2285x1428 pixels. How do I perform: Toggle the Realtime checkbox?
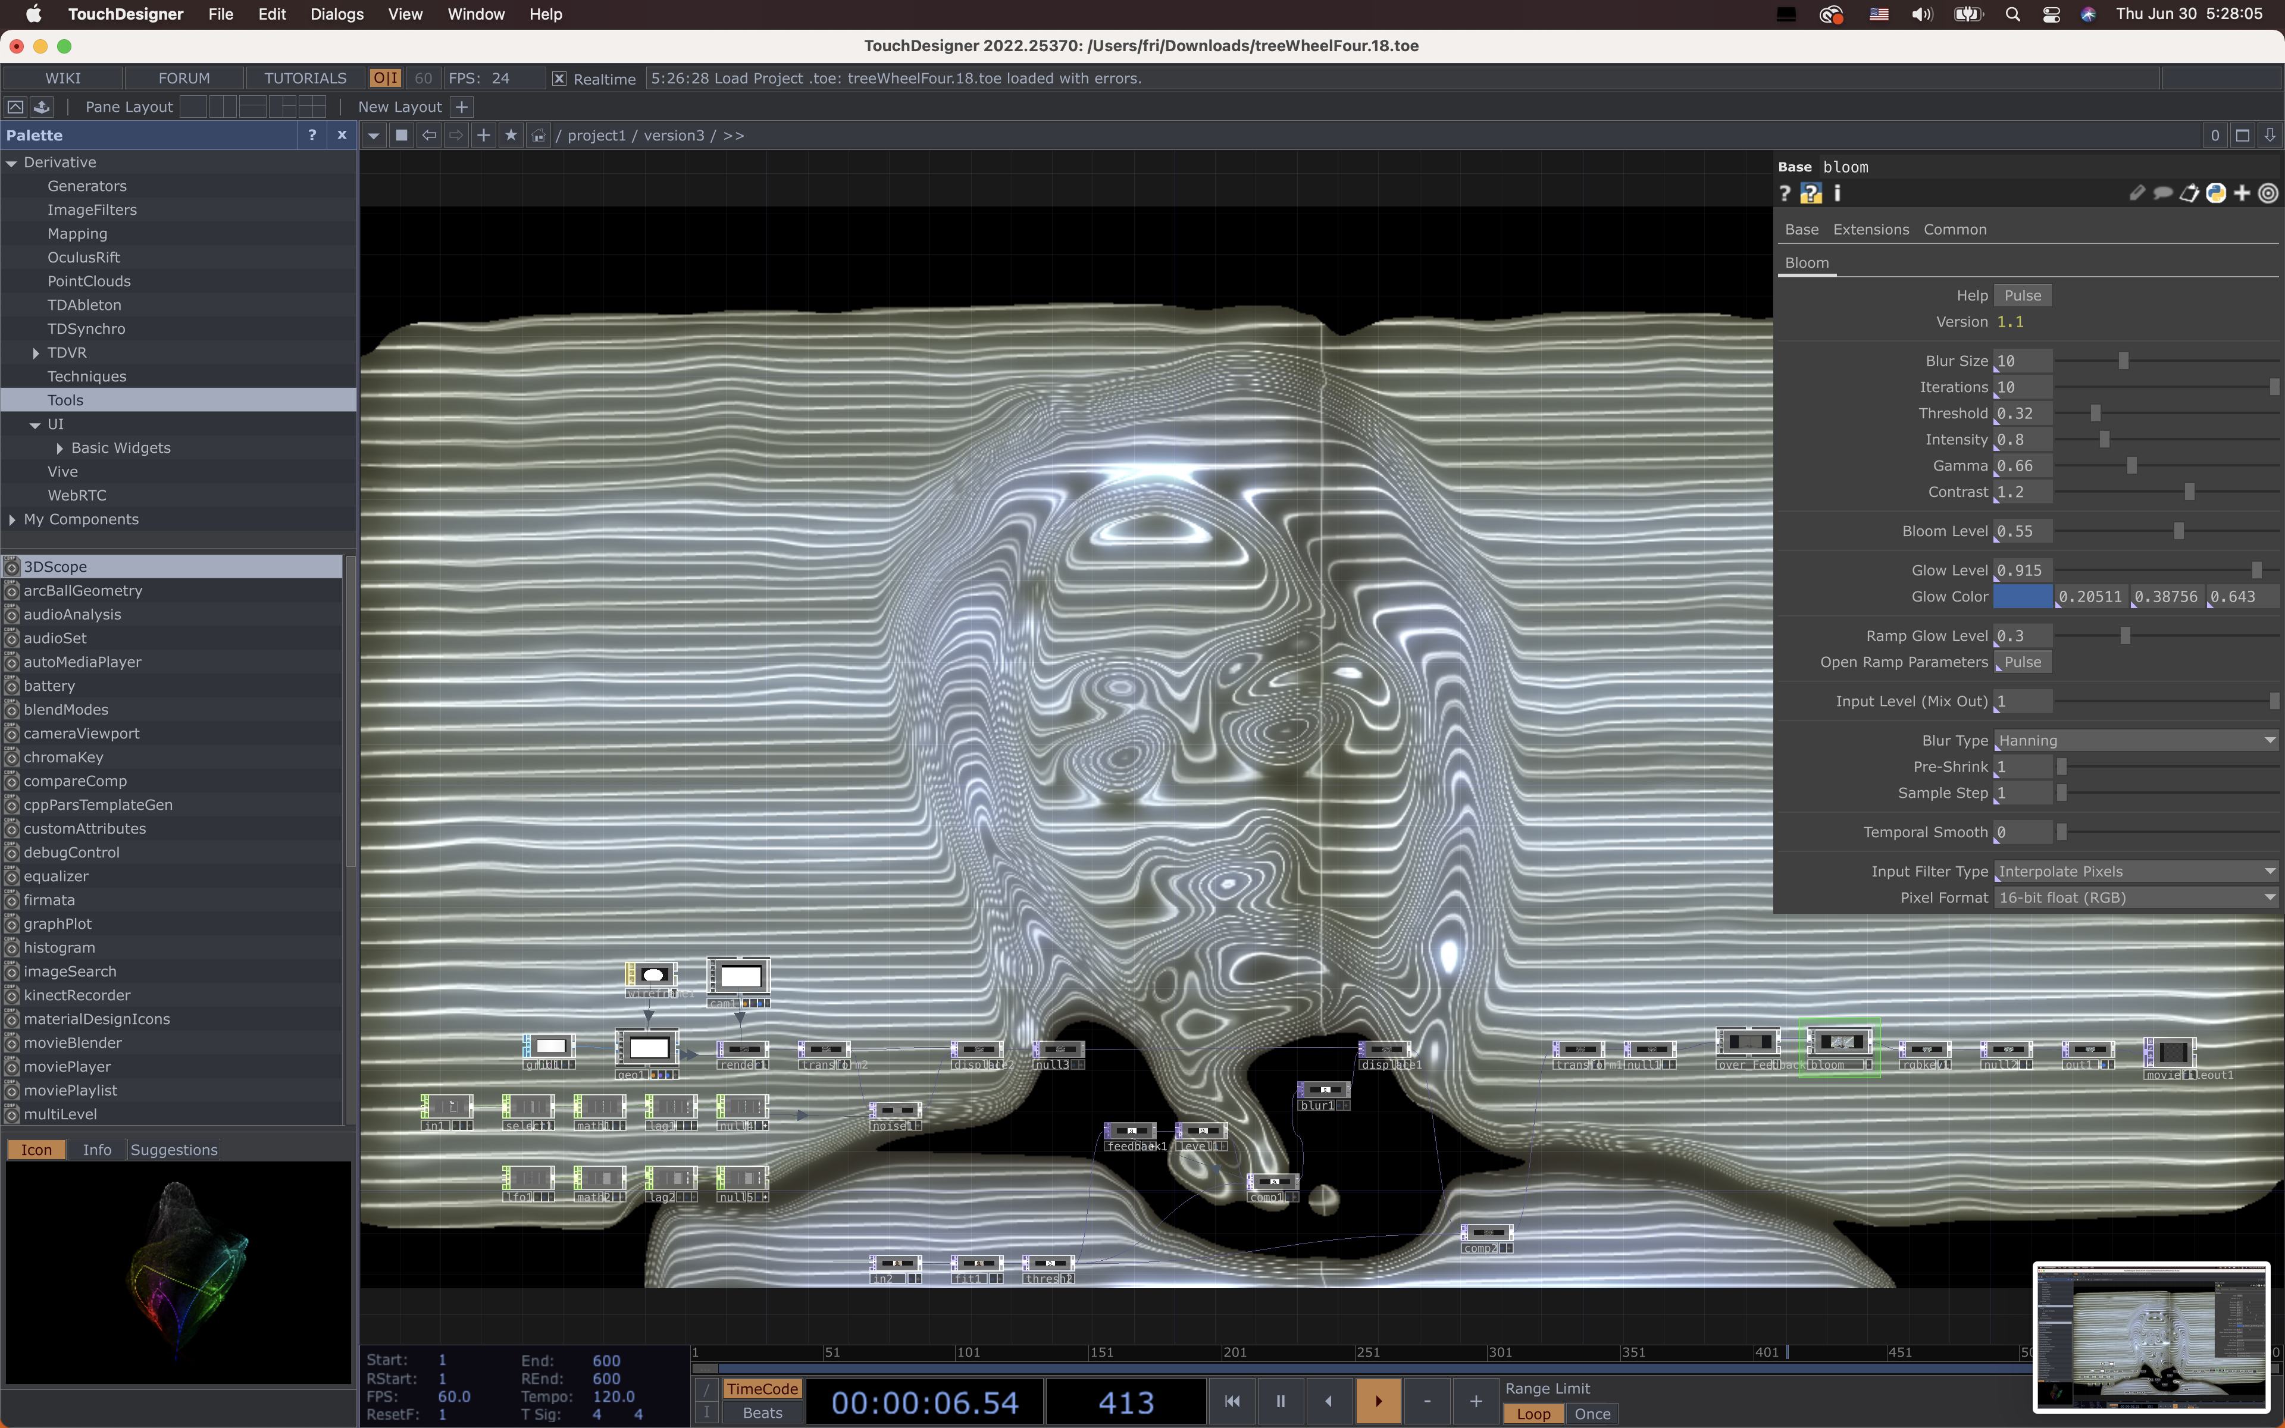pos(559,79)
